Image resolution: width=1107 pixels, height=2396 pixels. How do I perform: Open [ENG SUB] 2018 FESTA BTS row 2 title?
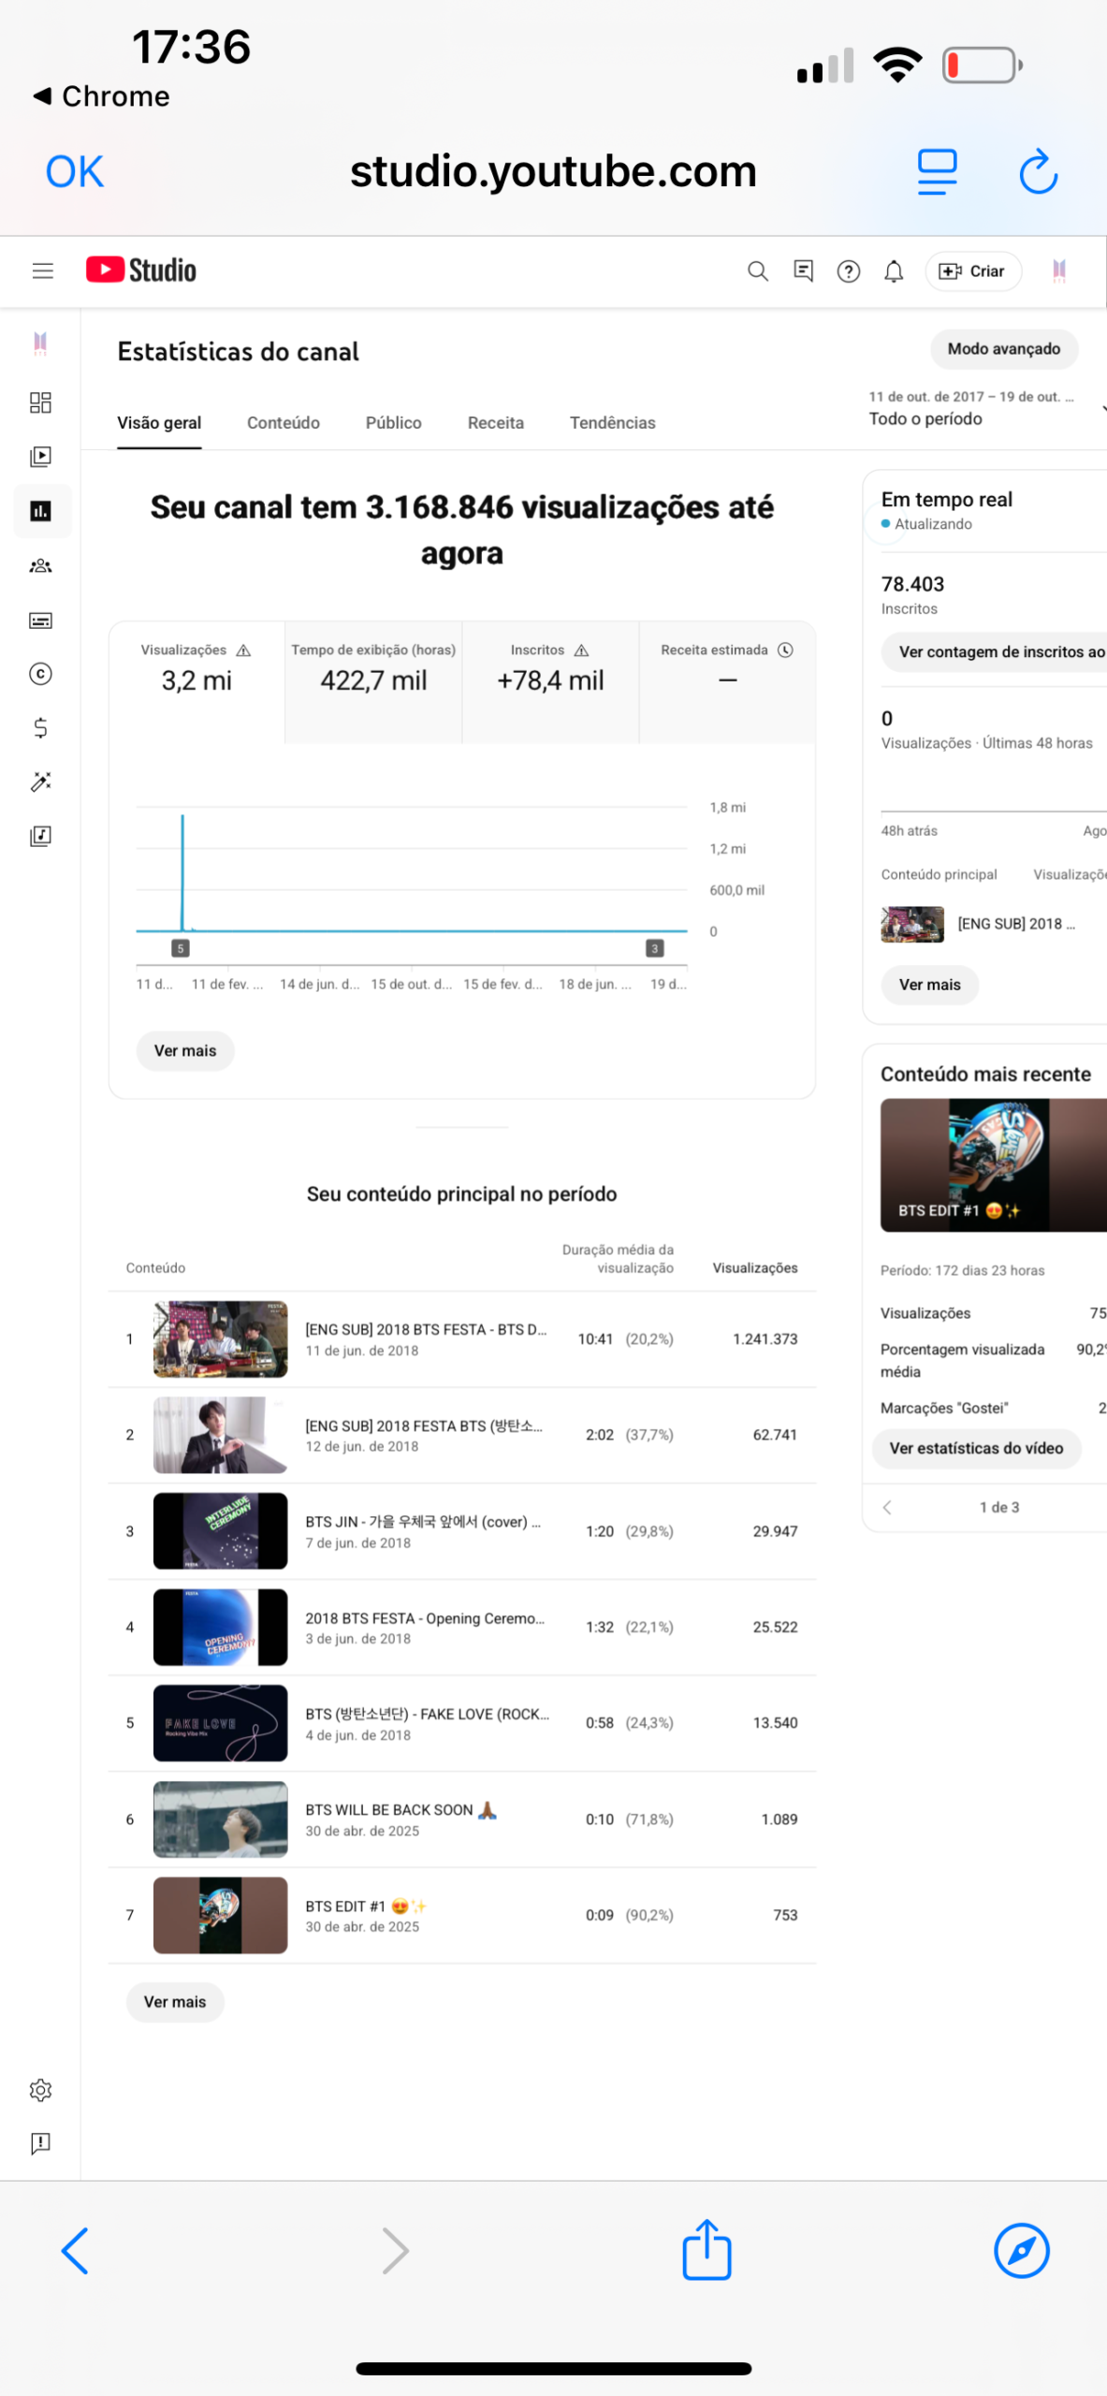pyautogui.click(x=424, y=1425)
